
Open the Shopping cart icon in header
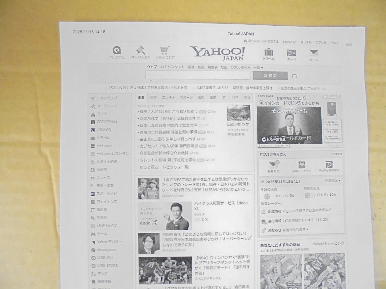165,51
